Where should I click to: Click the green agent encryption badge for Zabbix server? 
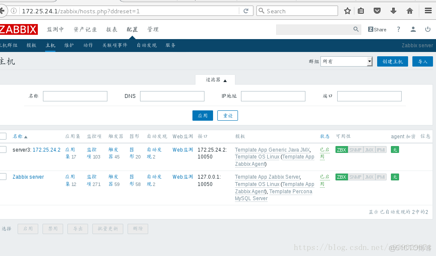coord(395,177)
